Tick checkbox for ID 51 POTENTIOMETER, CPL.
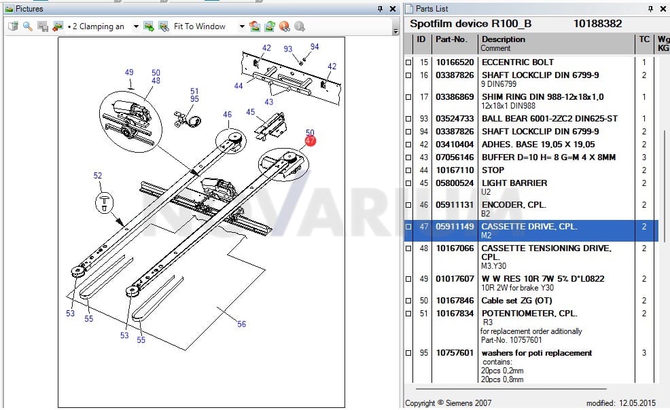The height and width of the screenshot is (410, 670). pyautogui.click(x=408, y=314)
